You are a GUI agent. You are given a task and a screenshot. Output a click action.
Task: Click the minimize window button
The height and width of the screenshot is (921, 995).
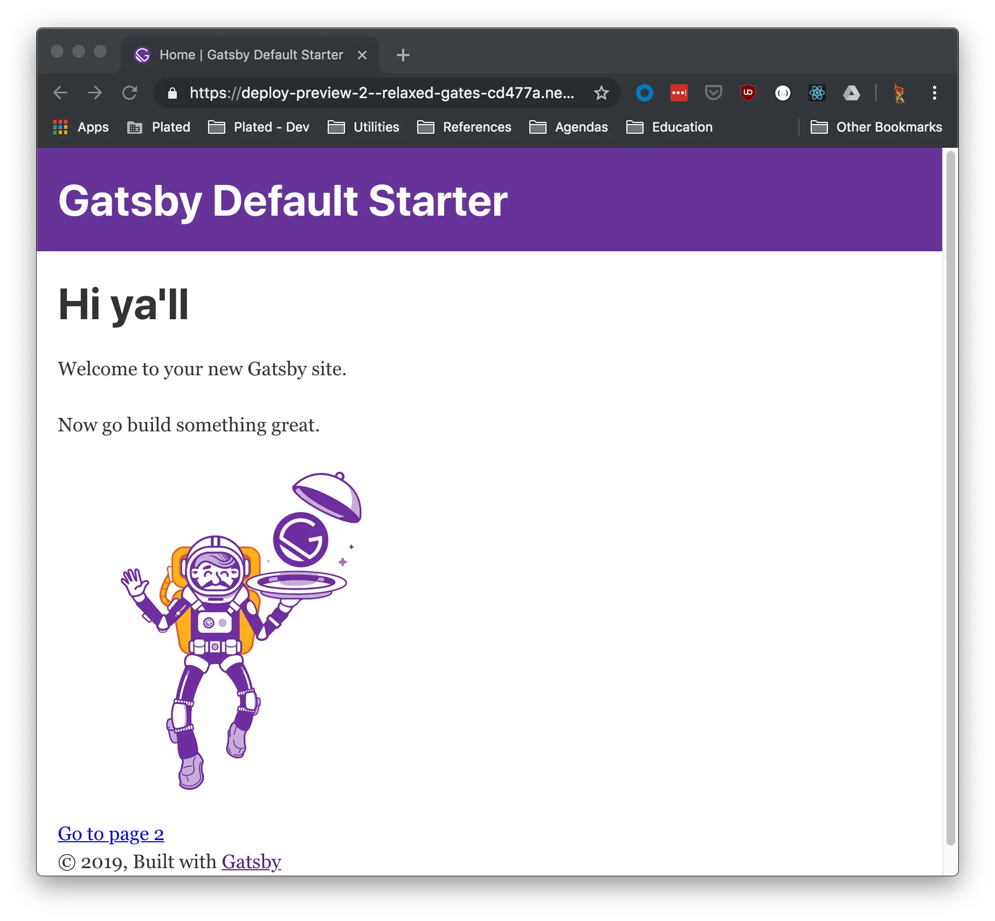(79, 51)
